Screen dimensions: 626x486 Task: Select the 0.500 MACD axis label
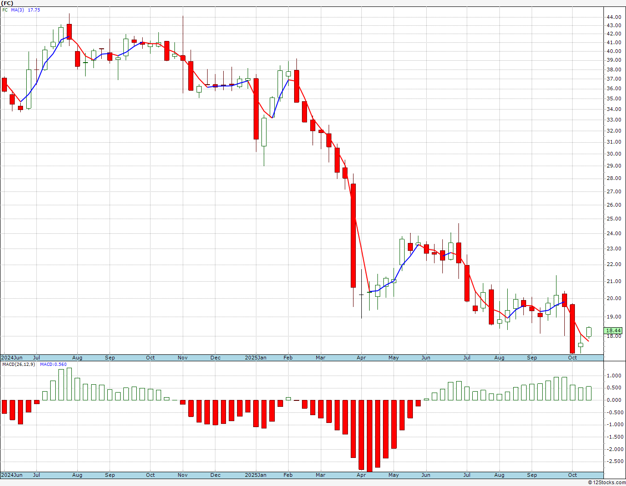tap(615, 388)
